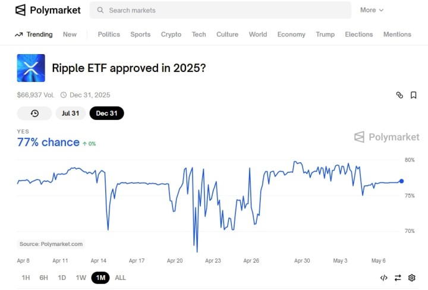Click the history clock icon button
The image size is (428, 290).
click(34, 113)
